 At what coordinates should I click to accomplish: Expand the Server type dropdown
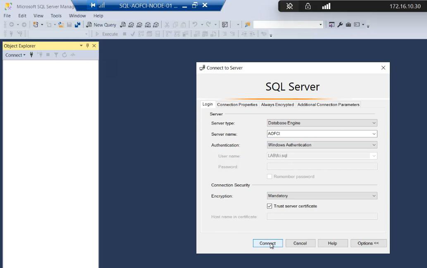coord(374,123)
